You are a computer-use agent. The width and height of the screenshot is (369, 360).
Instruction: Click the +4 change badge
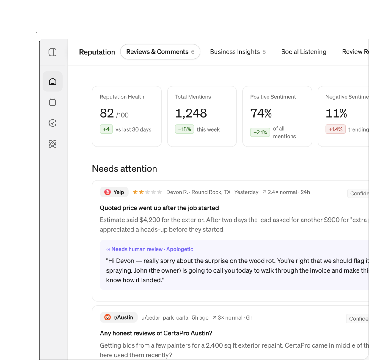click(106, 129)
